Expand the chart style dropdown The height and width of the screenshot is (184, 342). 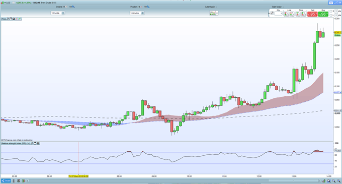point(217,13)
